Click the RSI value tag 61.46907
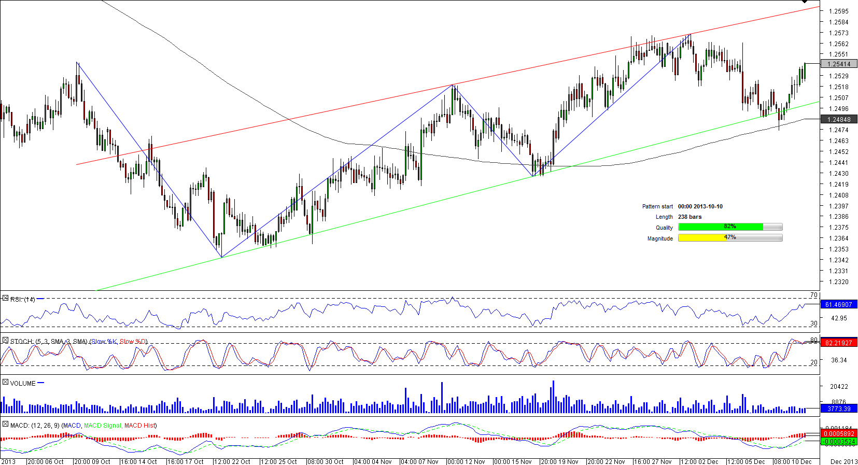 (839, 305)
